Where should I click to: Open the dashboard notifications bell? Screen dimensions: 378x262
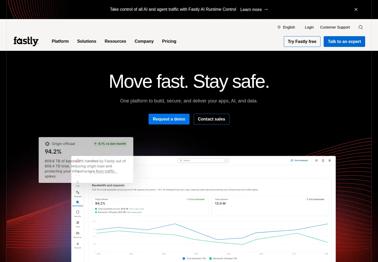[323, 160]
